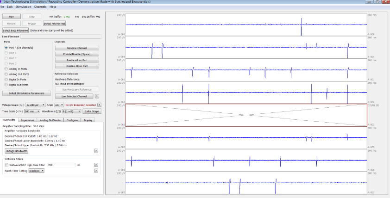Viewport: 390px width, 198px height.
Task: Open the Stimulation menu
Action: pyautogui.click(x=23, y=6)
